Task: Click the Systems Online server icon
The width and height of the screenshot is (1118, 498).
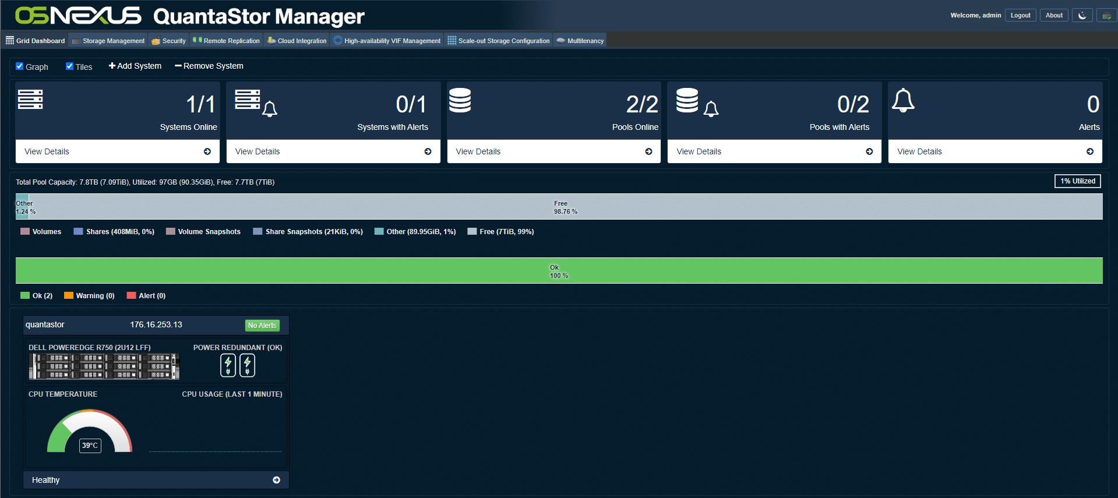Action: [30, 100]
